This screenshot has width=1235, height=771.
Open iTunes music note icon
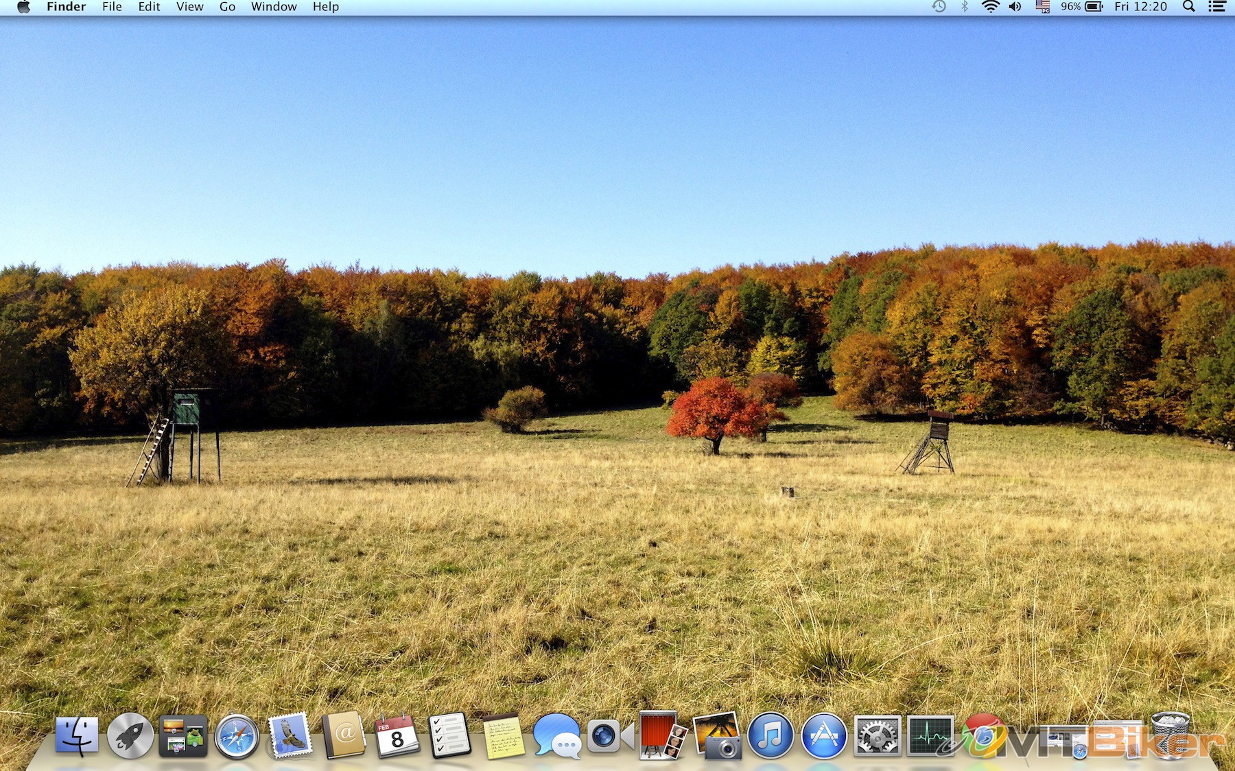pyautogui.click(x=770, y=737)
